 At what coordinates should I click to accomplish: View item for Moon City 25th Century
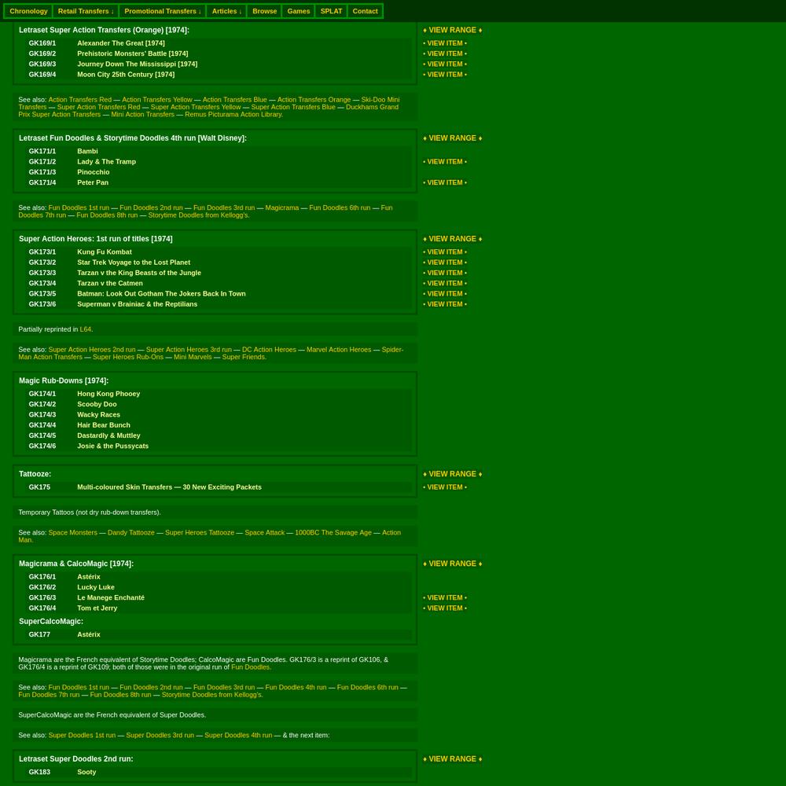point(445,75)
